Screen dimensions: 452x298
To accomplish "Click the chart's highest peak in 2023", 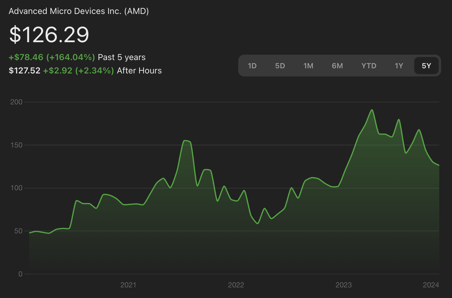I will pyautogui.click(x=372, y=110).
